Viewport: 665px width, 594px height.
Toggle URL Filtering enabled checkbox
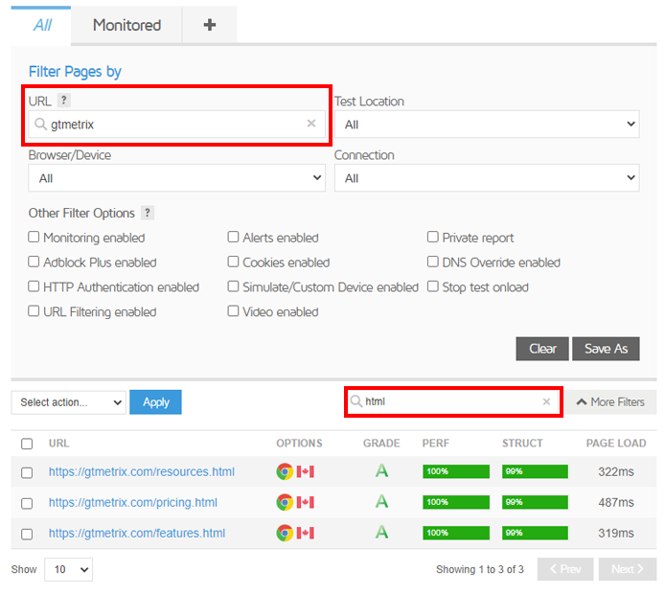[x=34, y=310]
